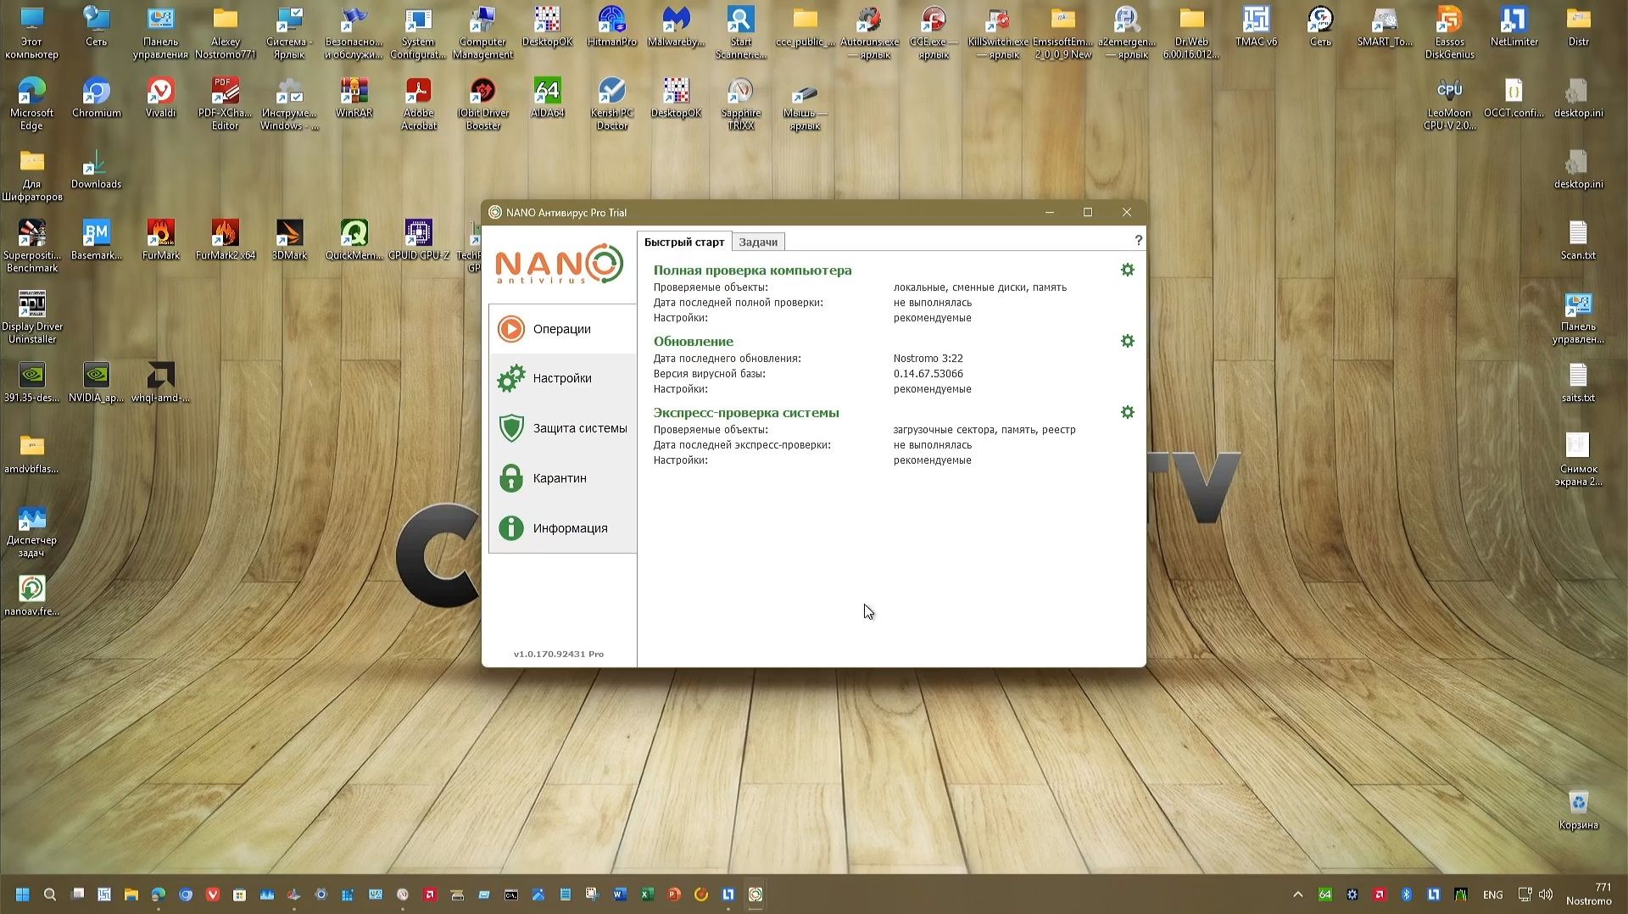Select the IObit Driver Booster desktop icon
Screen dimensions: 1628x914
coord(483,103)
